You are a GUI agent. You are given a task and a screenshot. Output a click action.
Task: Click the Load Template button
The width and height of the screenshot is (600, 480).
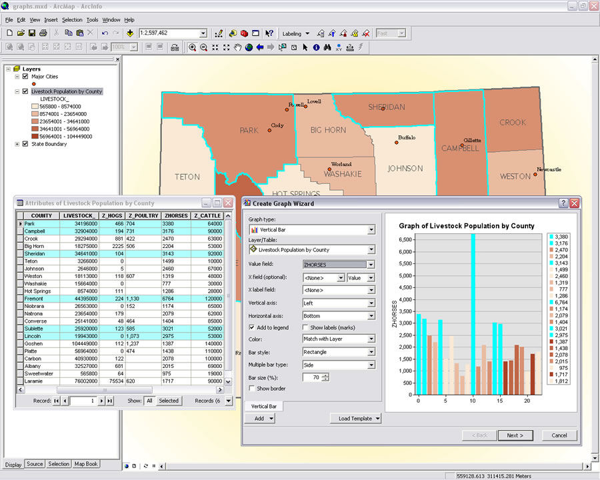355,419
